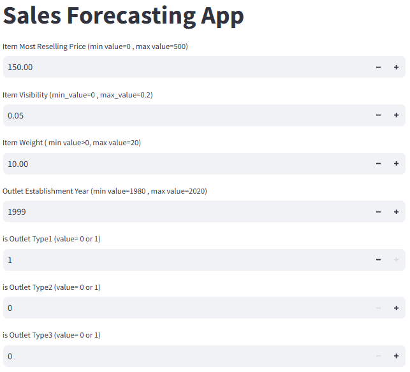Click the is Outlet Type2 input box
This screenshot has width=410, height=372.
[x=186, y=308]
